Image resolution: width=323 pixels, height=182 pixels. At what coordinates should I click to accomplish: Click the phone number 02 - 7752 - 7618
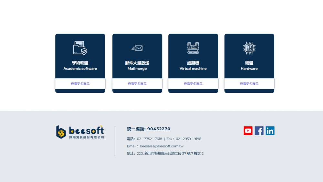point(149,139)
